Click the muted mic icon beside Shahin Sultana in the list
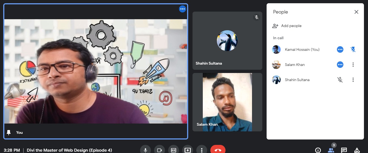This screenshot has width=368, height=153. (x=340, y=80)
